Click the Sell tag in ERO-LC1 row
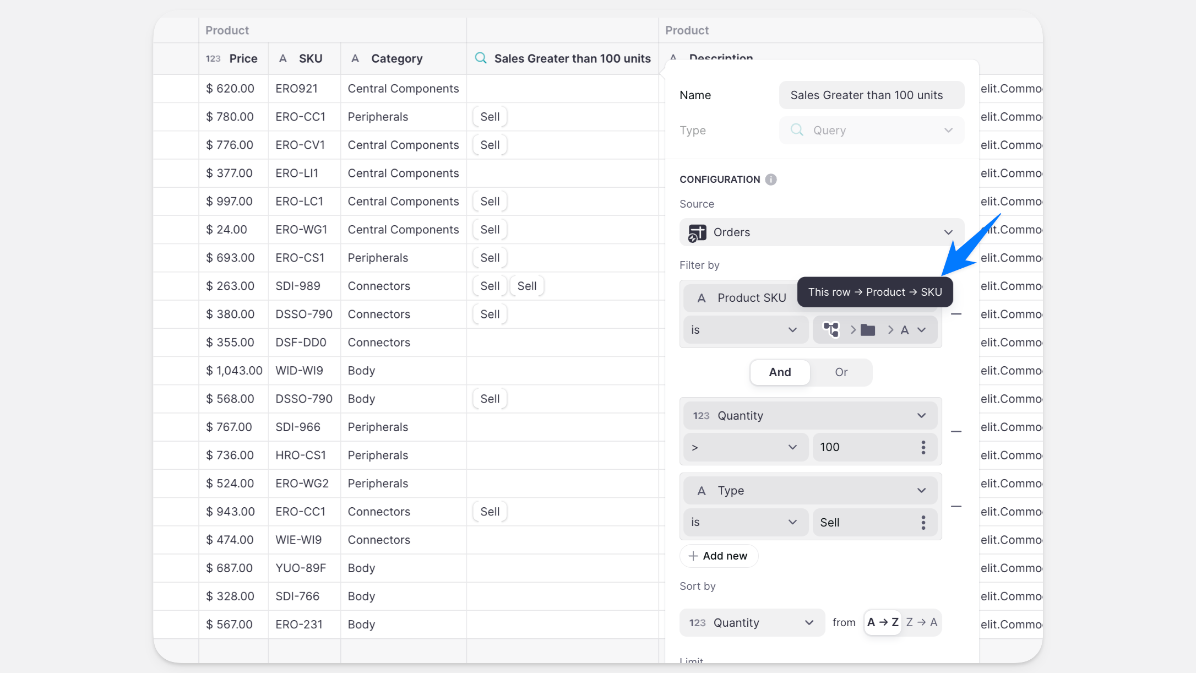1196x673 pixels. click(x=490, y=202)
